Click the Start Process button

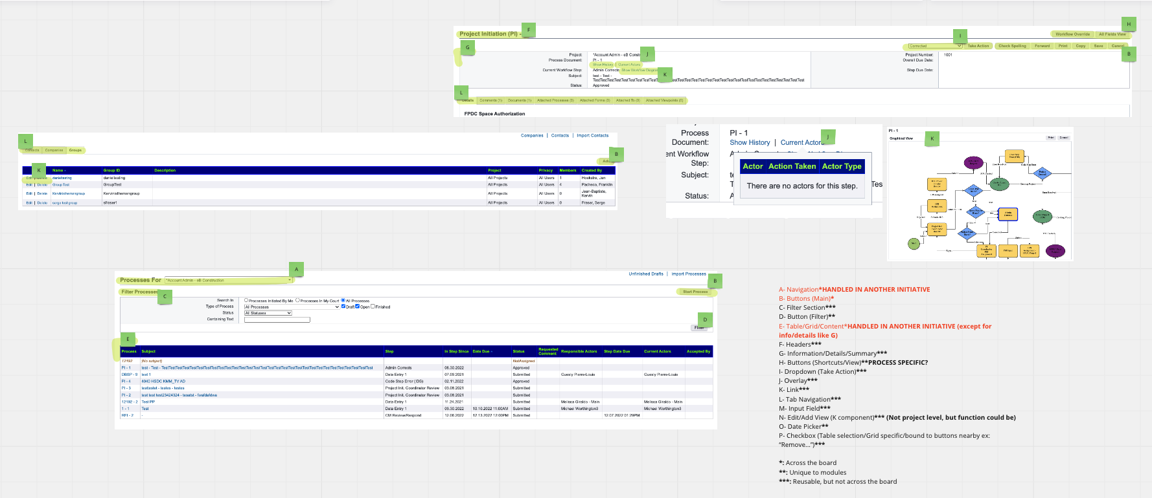(695, 292)
